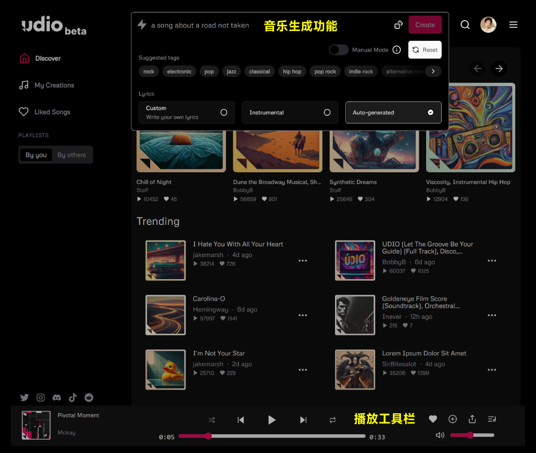Open Udio's Reddit icon

point(89,398)
